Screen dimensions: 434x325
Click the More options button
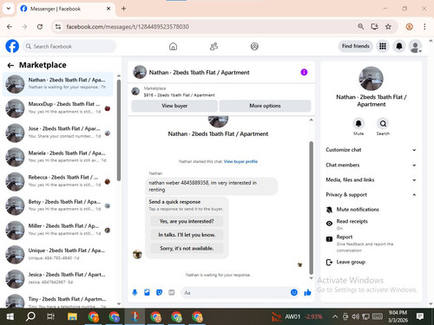tap(265, 106)
